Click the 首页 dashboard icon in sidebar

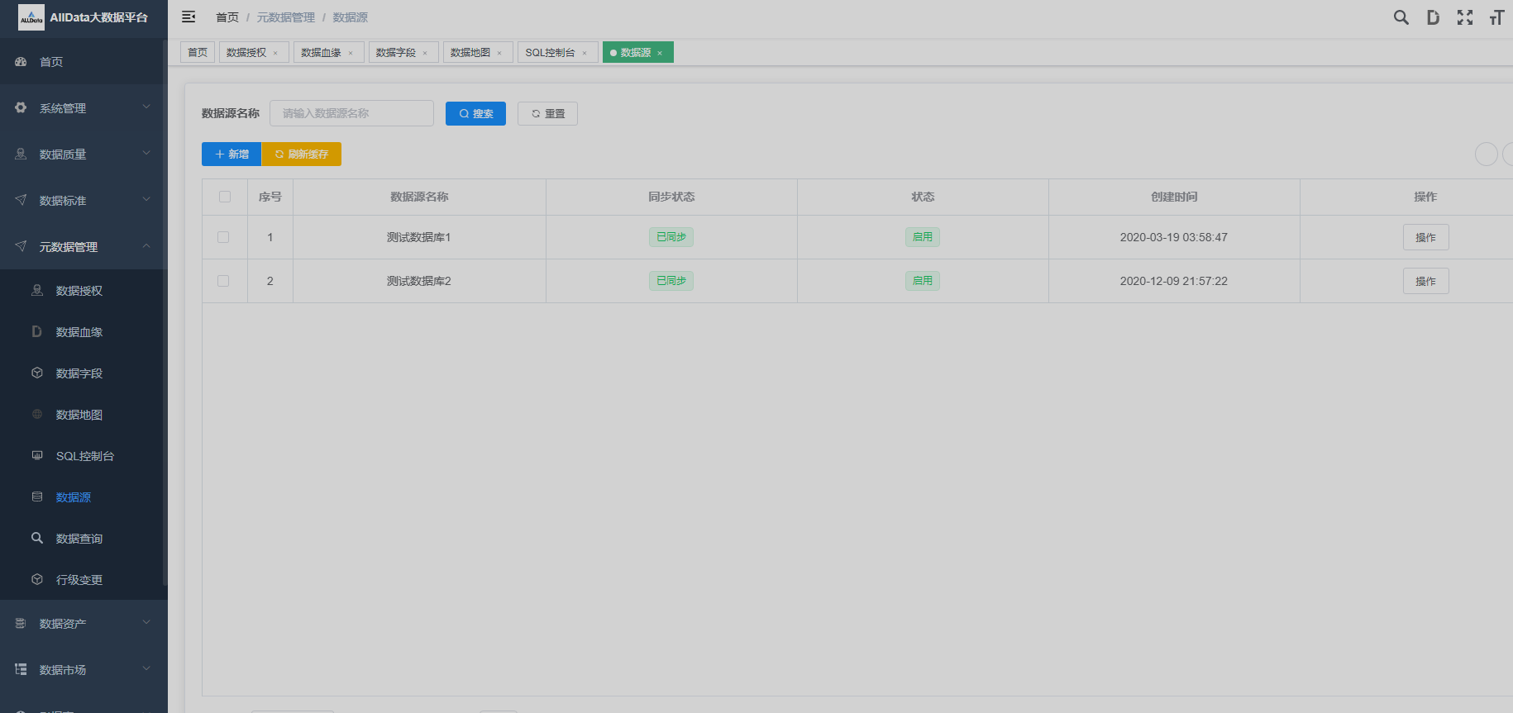click(x=21, y=62)
